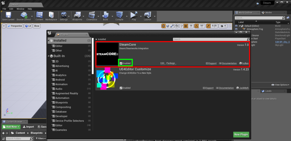Collapse the Built-In plugins category
The width and height of the screenshot is (291, 141).
49,56
